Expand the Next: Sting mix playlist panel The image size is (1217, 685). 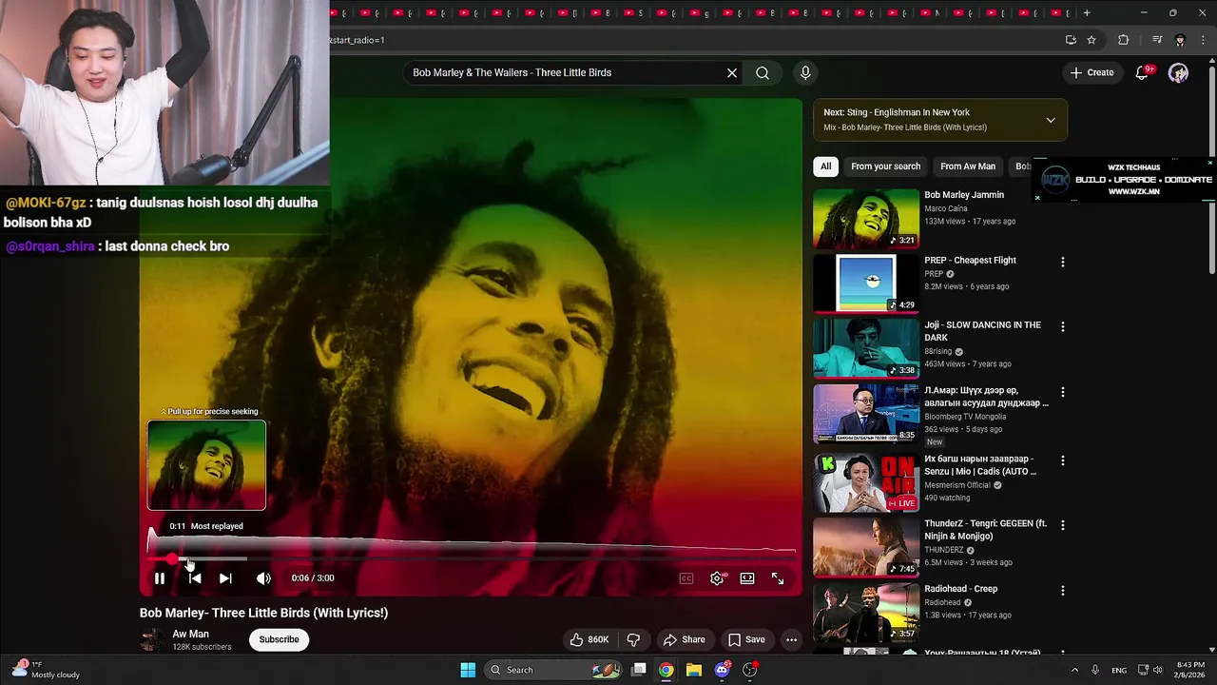coord(1051,120)
